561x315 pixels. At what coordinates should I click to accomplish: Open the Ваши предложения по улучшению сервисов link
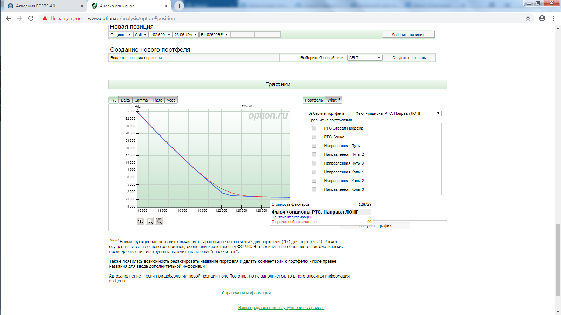tap(281, 308)
